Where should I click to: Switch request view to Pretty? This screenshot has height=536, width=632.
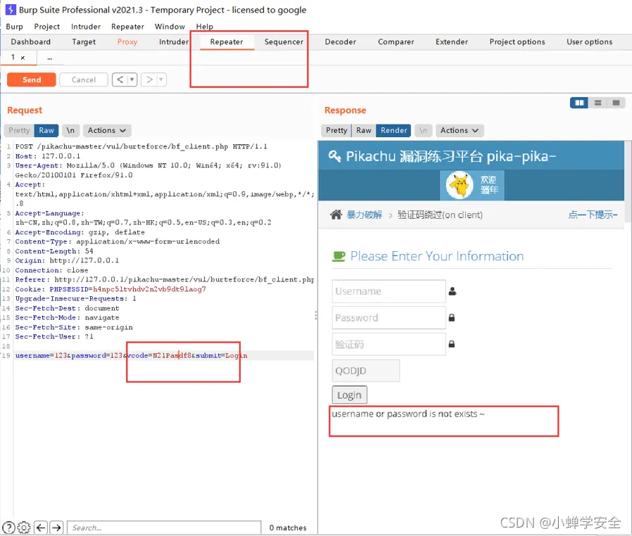(x=19, y=130)
